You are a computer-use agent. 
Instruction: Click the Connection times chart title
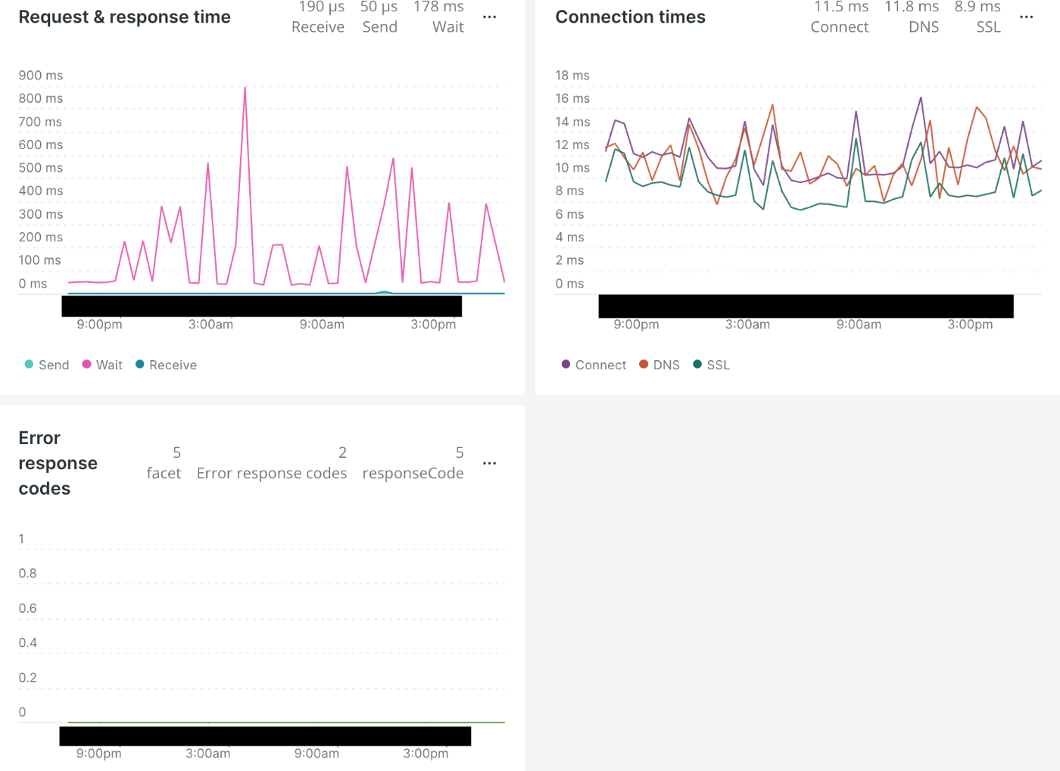[630, 17]
